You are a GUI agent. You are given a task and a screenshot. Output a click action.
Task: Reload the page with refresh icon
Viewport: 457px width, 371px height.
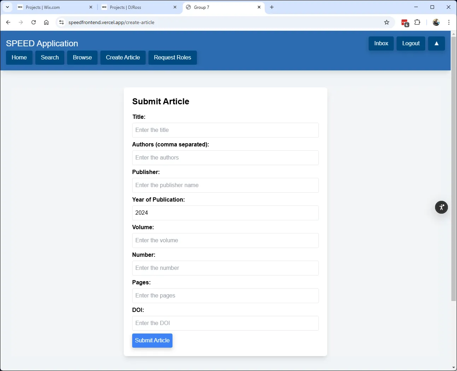(x=34, y=22)
